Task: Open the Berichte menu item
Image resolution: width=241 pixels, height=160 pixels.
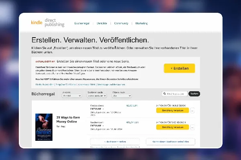Action: click(x=102, y=23)
